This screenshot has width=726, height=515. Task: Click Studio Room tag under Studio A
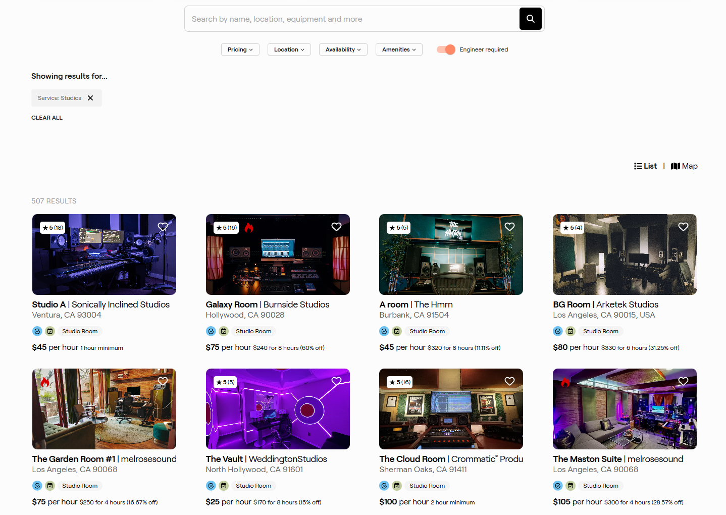(80, 331)
